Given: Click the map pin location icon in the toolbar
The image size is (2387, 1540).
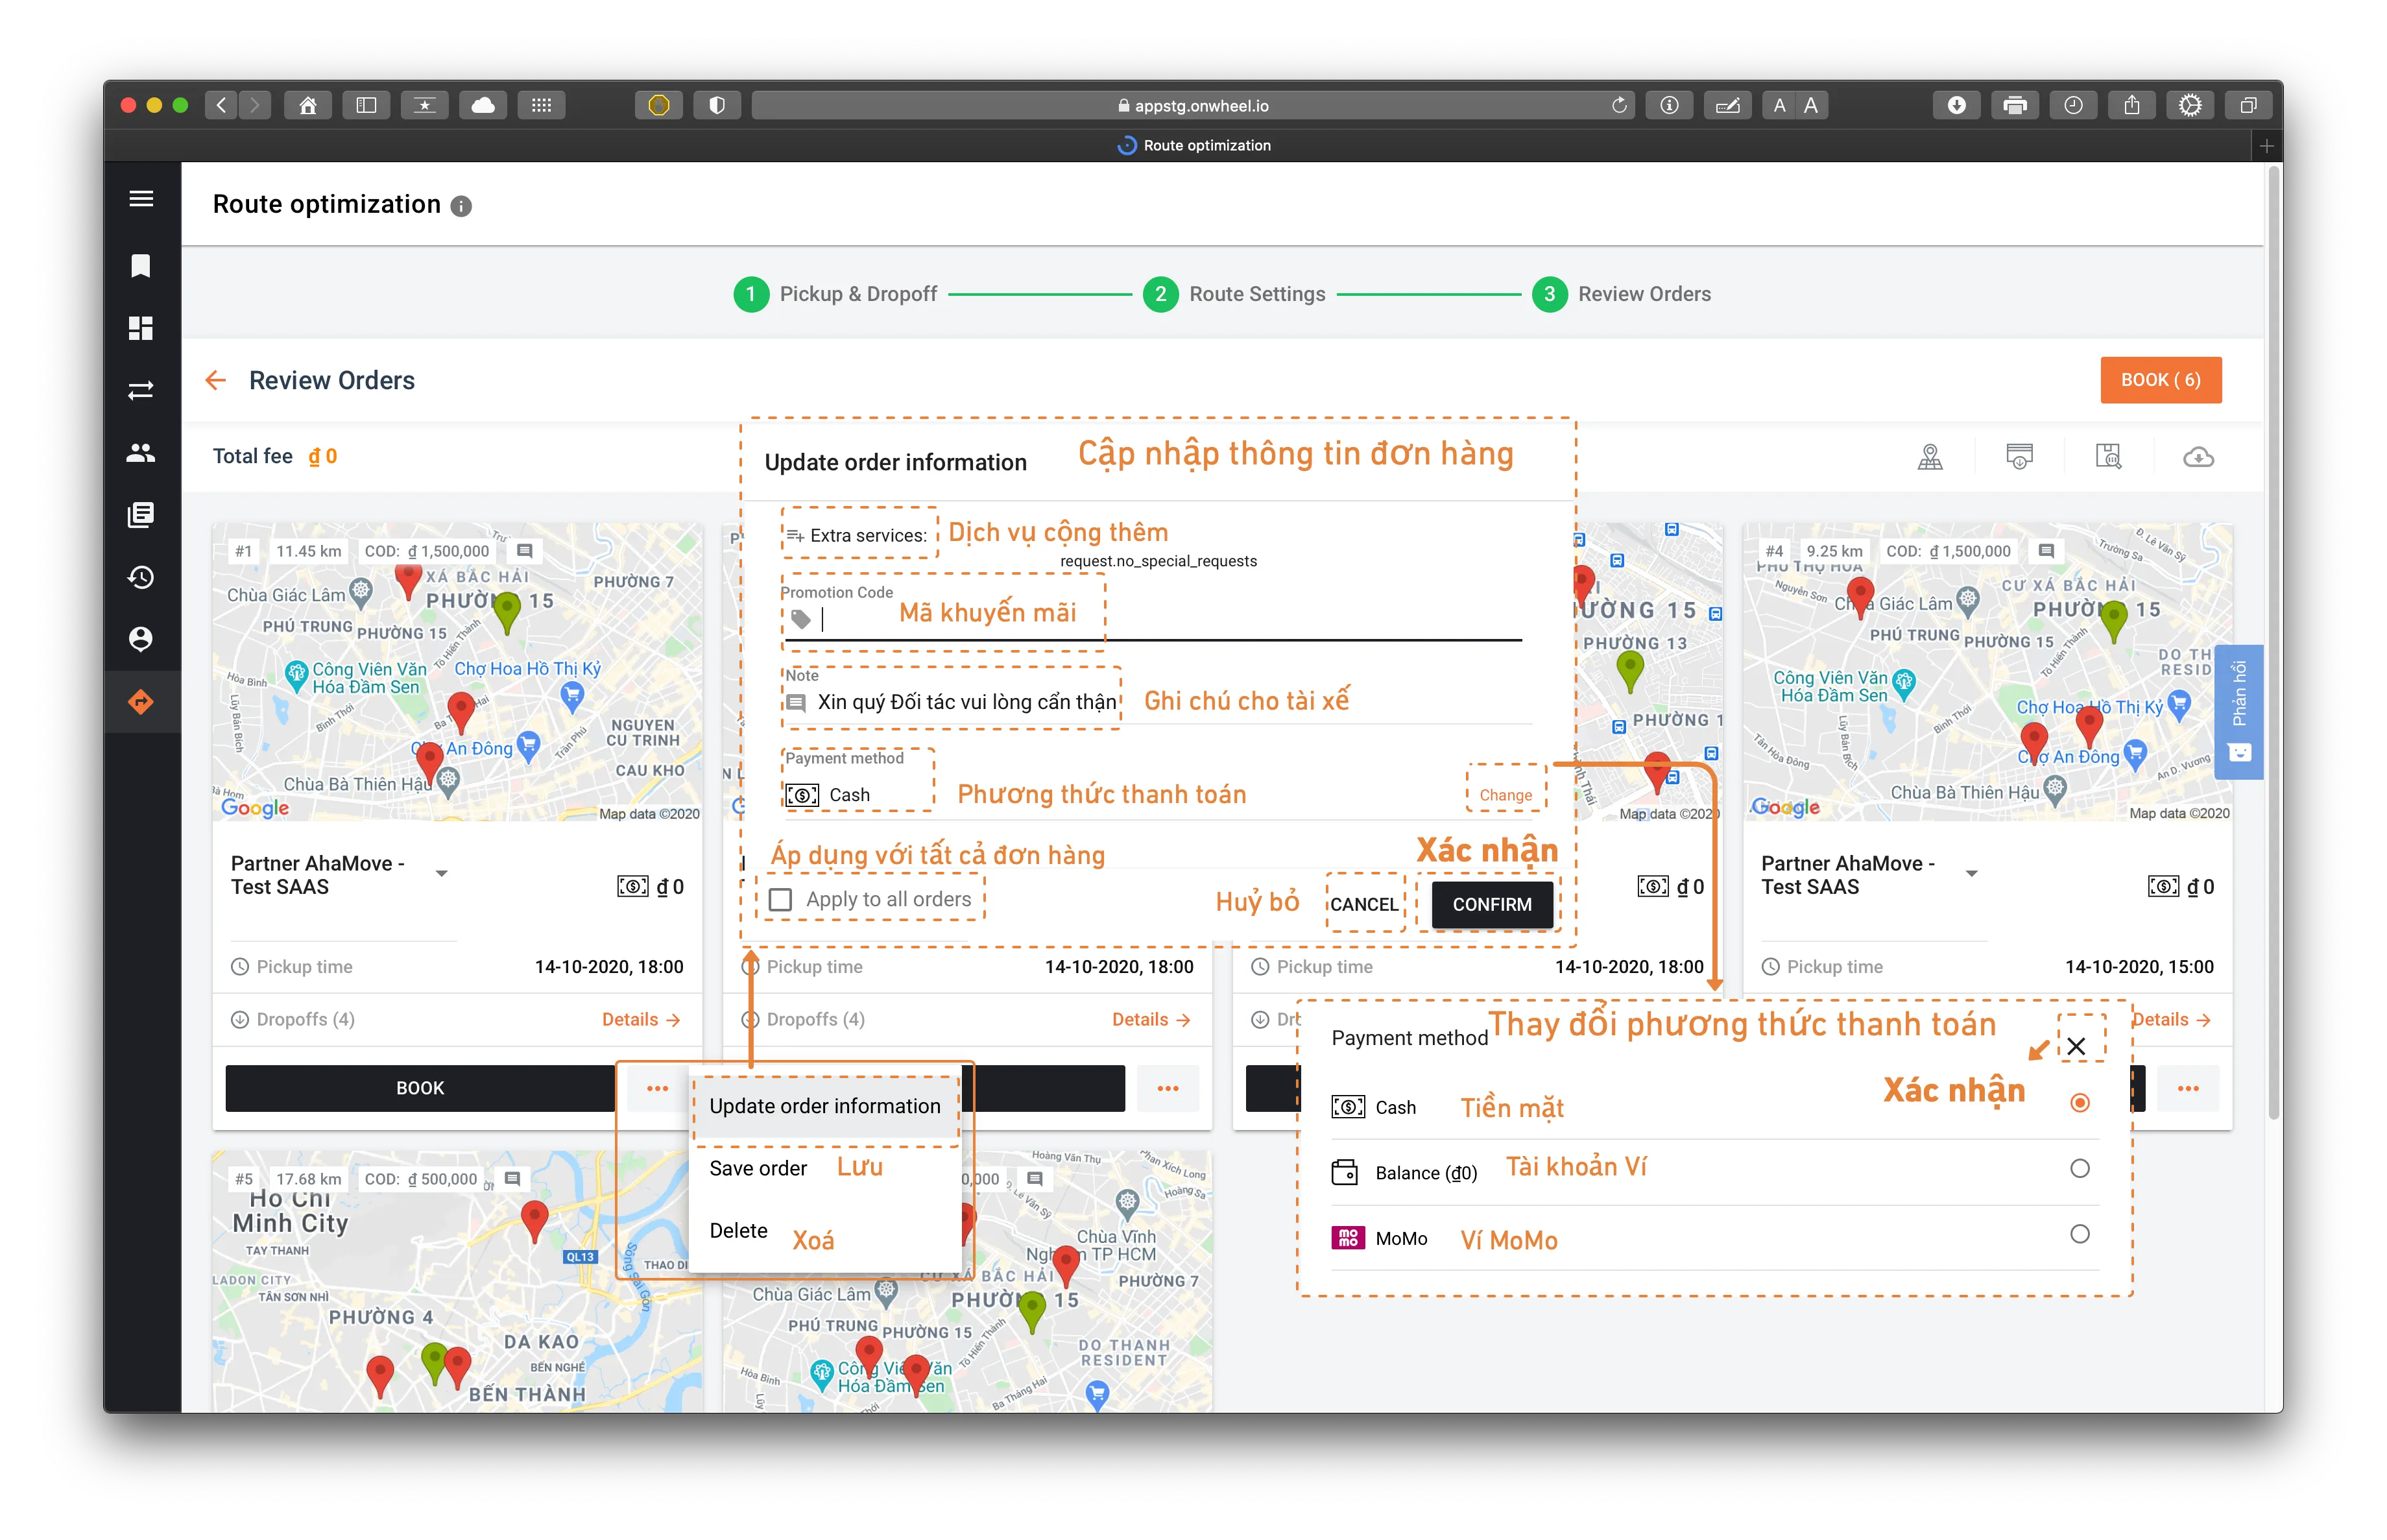Looking at the screenshot, I should point(1930,457).
